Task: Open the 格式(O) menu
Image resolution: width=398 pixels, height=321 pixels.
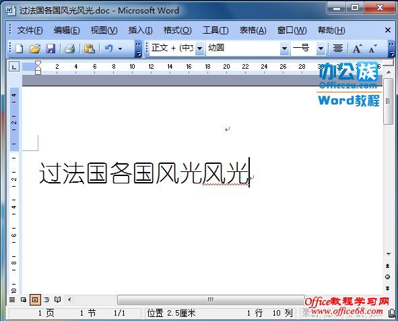Action: click(177, 30)
